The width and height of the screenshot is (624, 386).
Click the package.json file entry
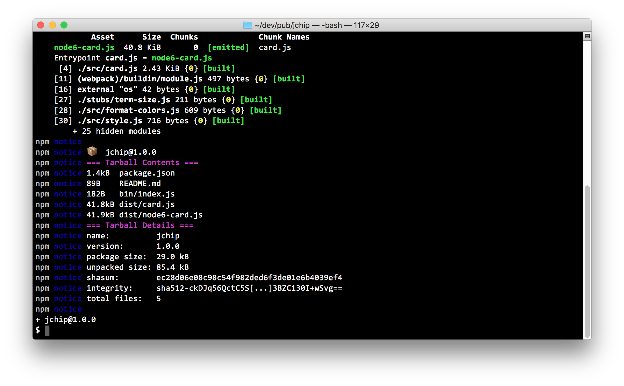coord(147,173)
